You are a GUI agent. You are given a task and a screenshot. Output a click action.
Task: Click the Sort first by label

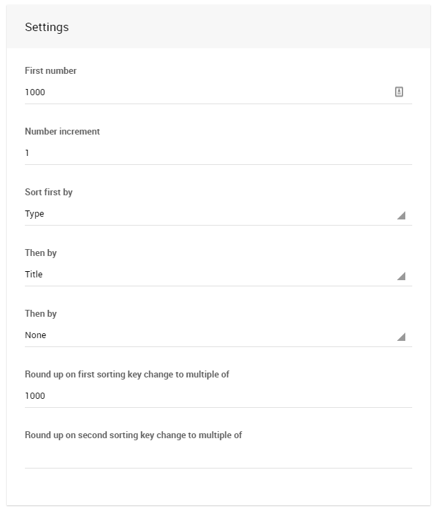(48, 193)
